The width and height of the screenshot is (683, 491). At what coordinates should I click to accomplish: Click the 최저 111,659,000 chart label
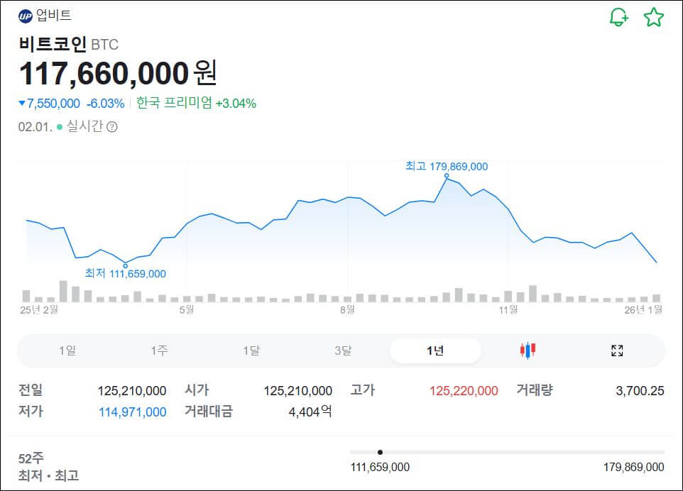tap(126, 273)
